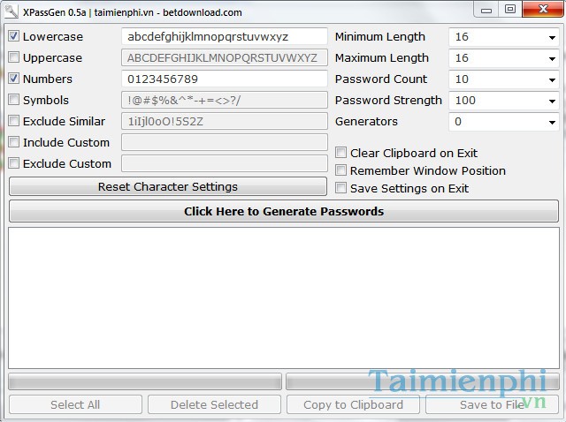Check Save Settings on Exit
Viewport: 566px width, 422px height.
(341, 188)
